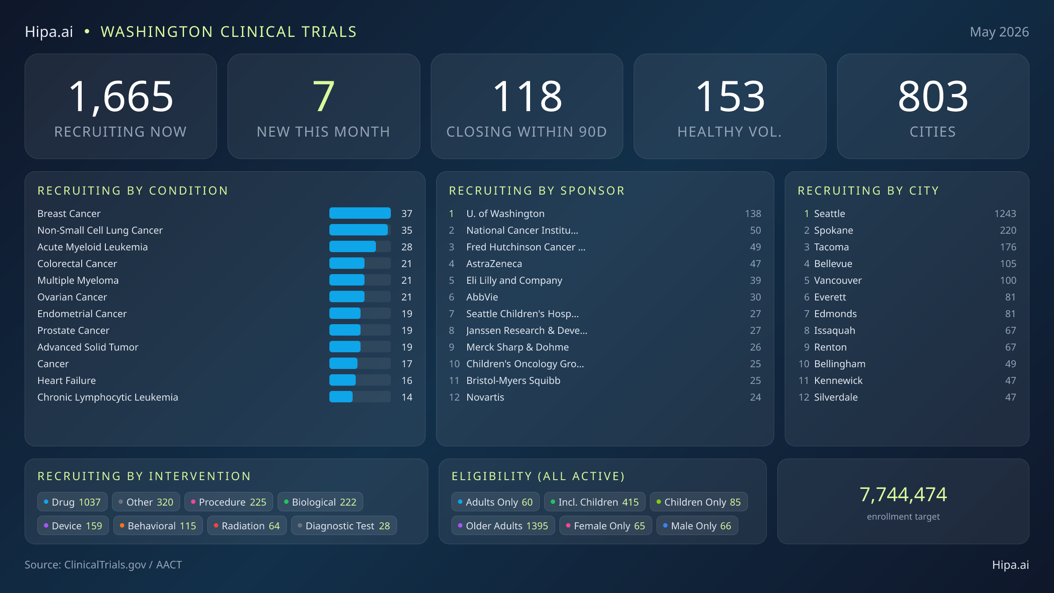Viewport: 1054px width, 593px height.
Task: Click the May 2026 date label
Action: click(x=999, y=32)
